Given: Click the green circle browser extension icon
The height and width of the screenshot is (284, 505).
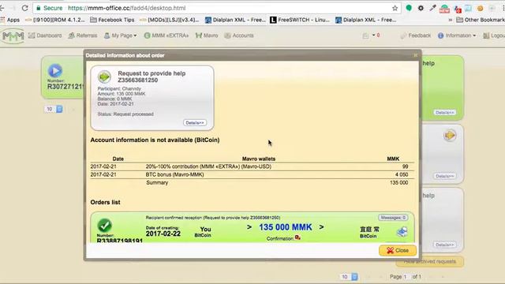Looking at the screenshot, I should (409, 8).
